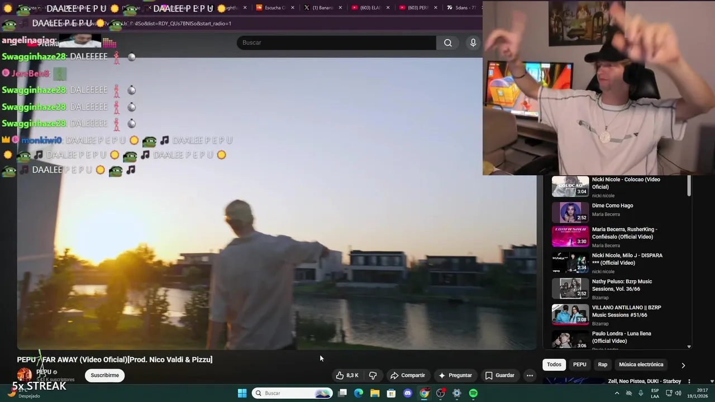715x402 pixels.
Task: Play Nathy Peluso Bzrp Sessions thumbnail
Action: pos(570,288)
